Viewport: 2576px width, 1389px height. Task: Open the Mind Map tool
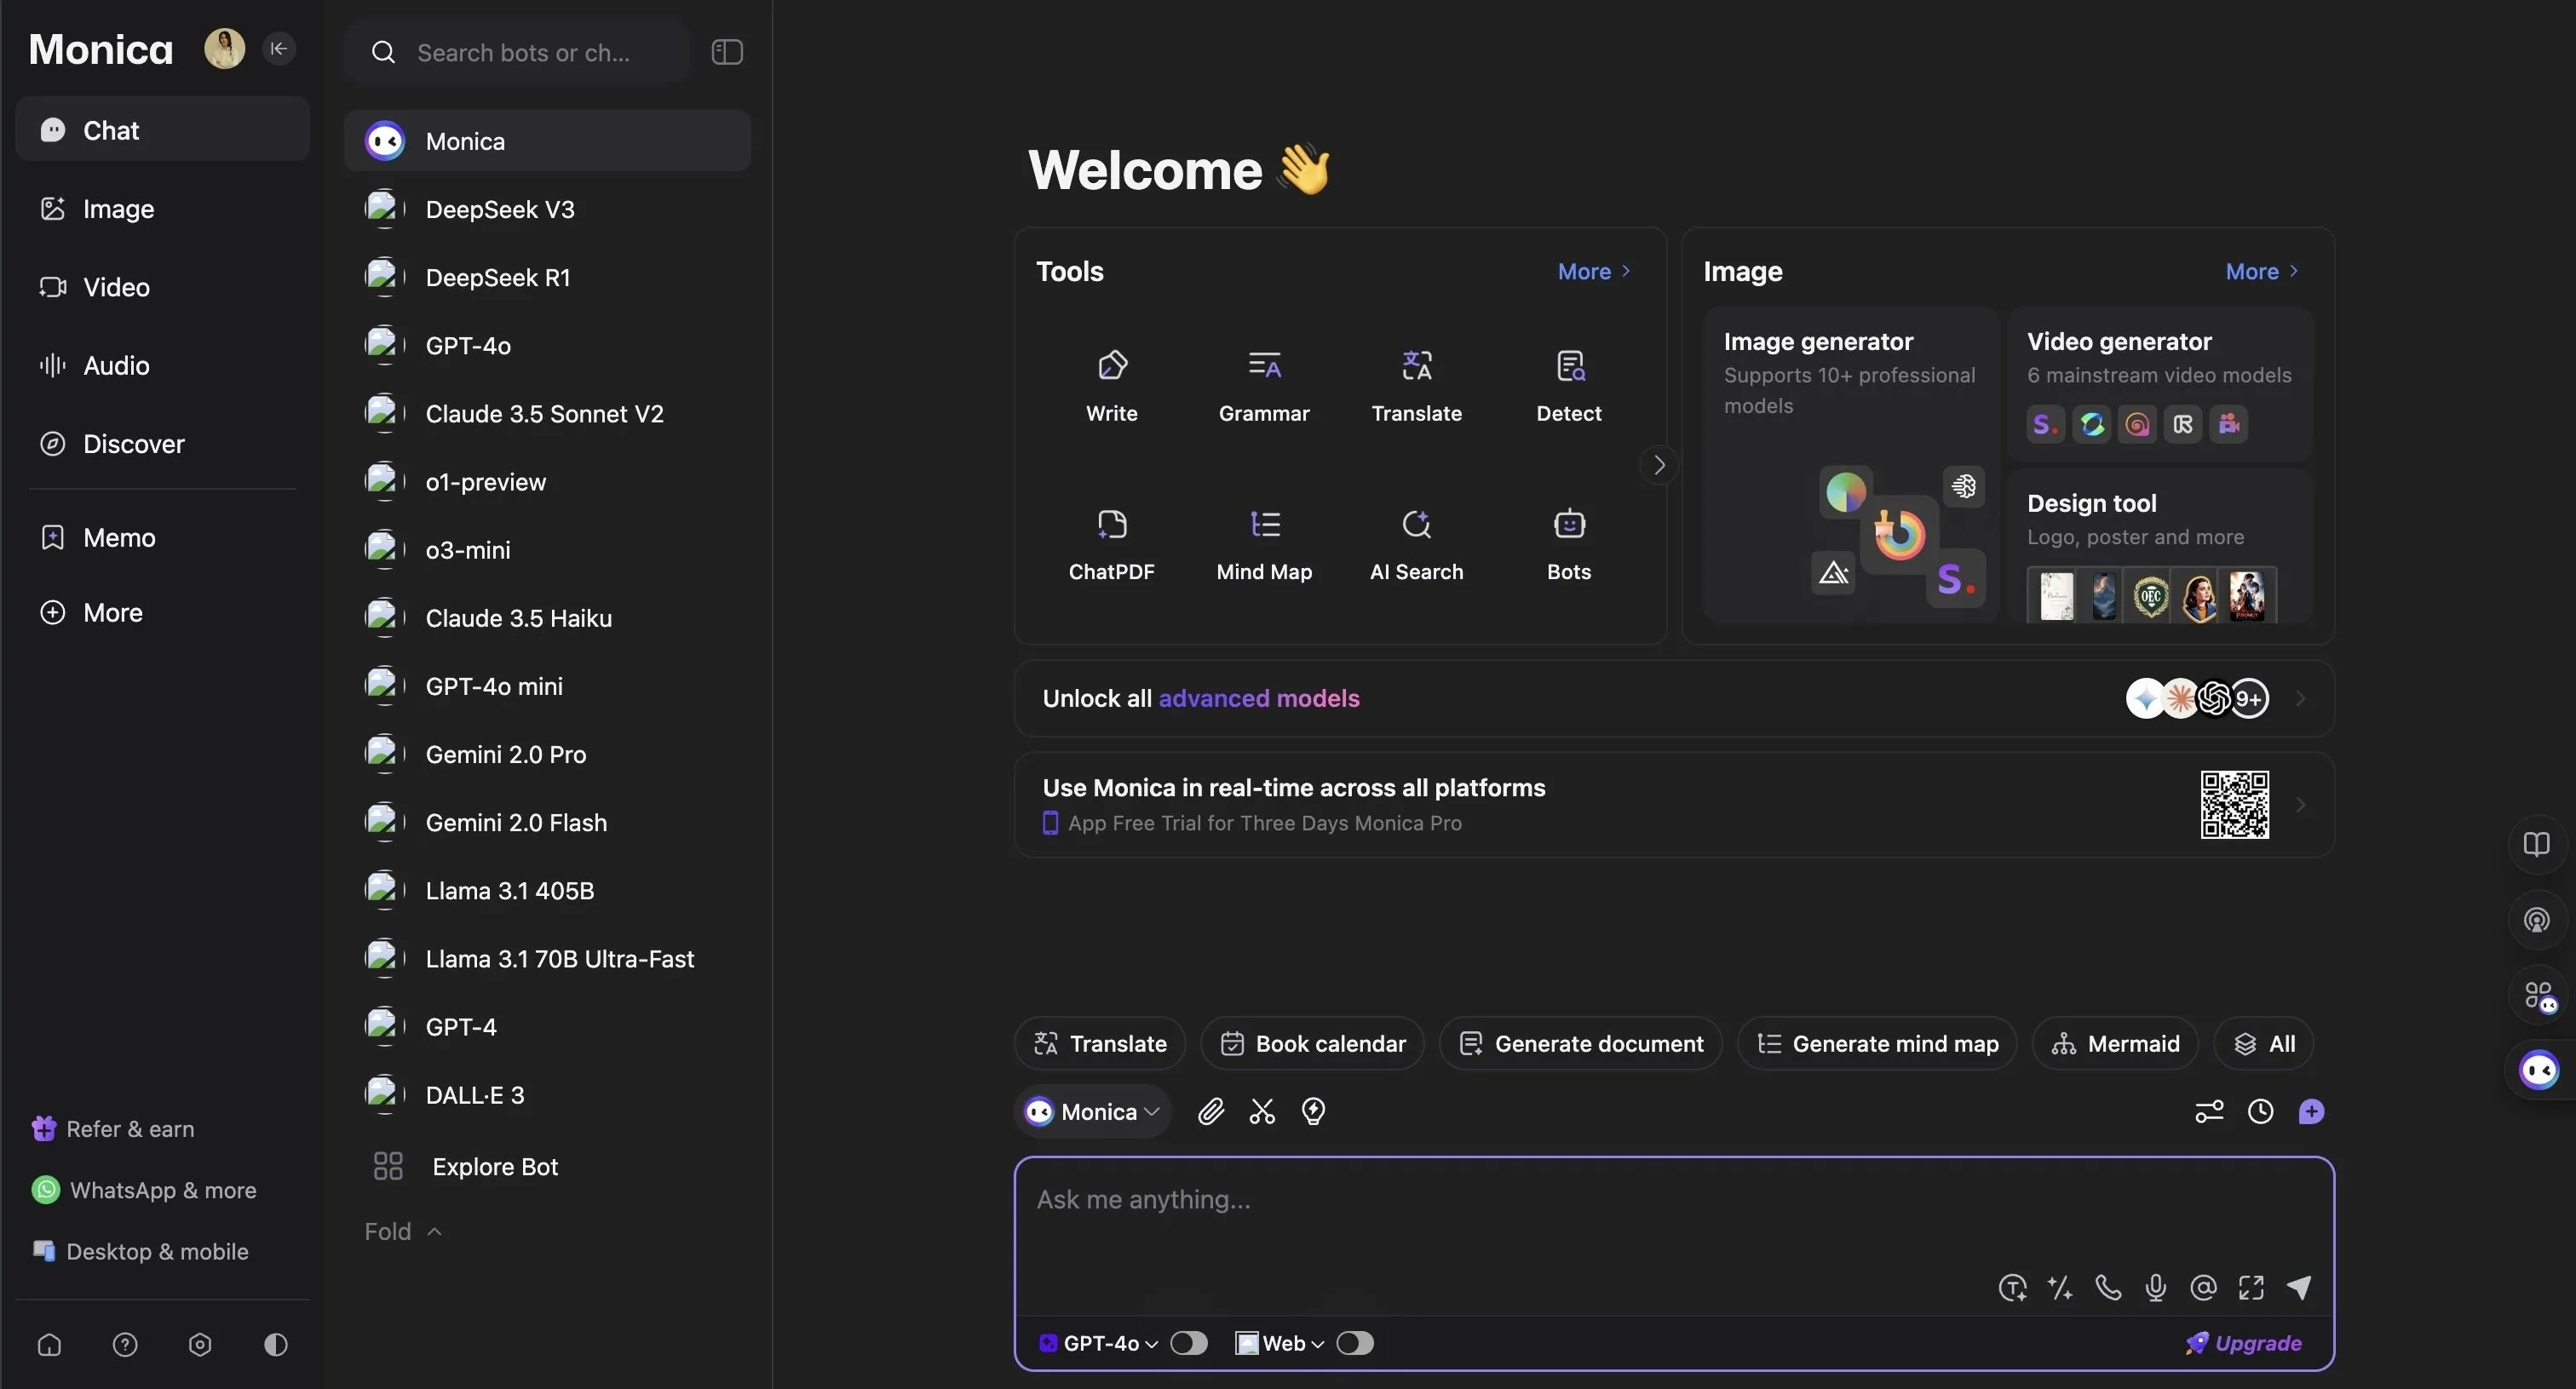(1264, 545)
